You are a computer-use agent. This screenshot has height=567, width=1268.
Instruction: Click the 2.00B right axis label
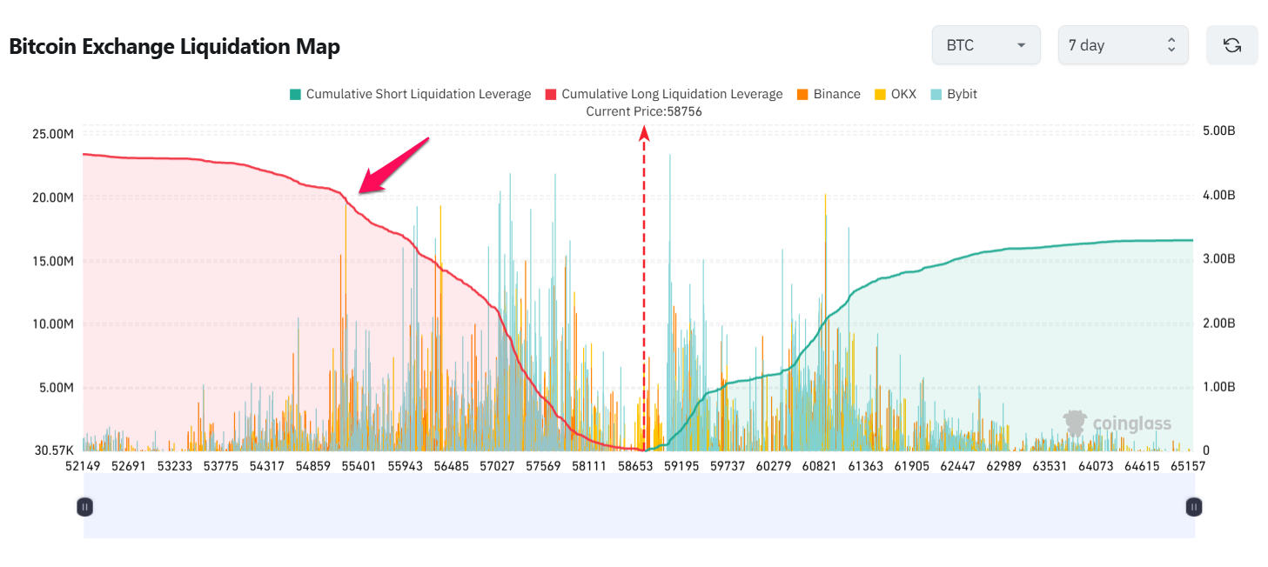[1219, 324]
